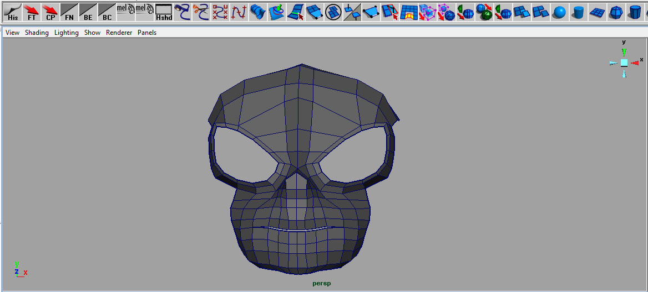Click the BC shelf button
The height and width of the screenshot is (292, 648).
107,12
